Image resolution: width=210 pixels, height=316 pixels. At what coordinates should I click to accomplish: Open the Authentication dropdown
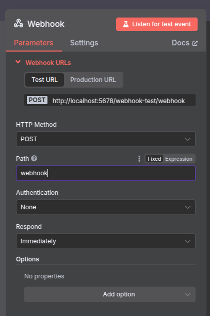106,207
